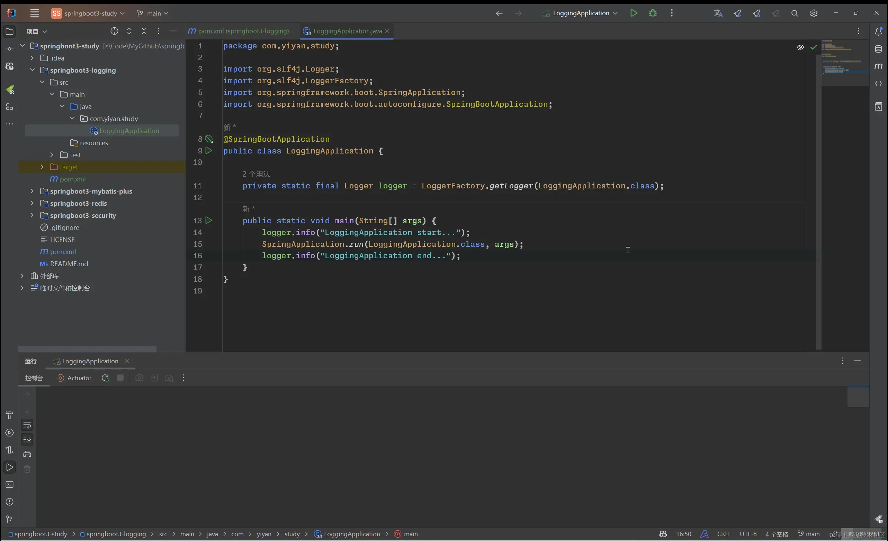Expand springboot3-redis module
This screenshot has height=541, width=888.
tap(32, 203)
